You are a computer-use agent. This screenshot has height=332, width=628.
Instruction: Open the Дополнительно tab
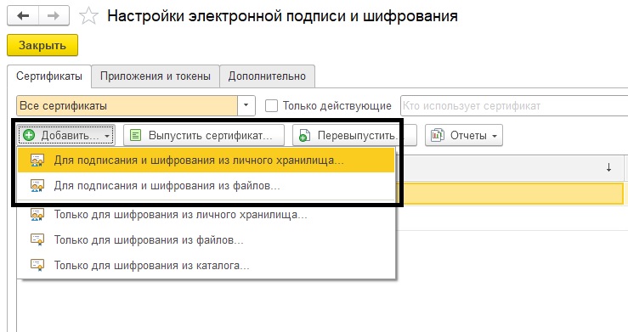point(267,76)
